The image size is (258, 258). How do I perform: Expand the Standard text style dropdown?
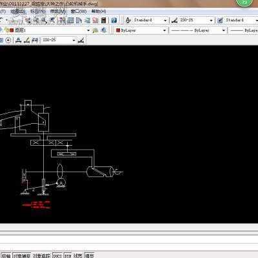click(x=165, y=21)
